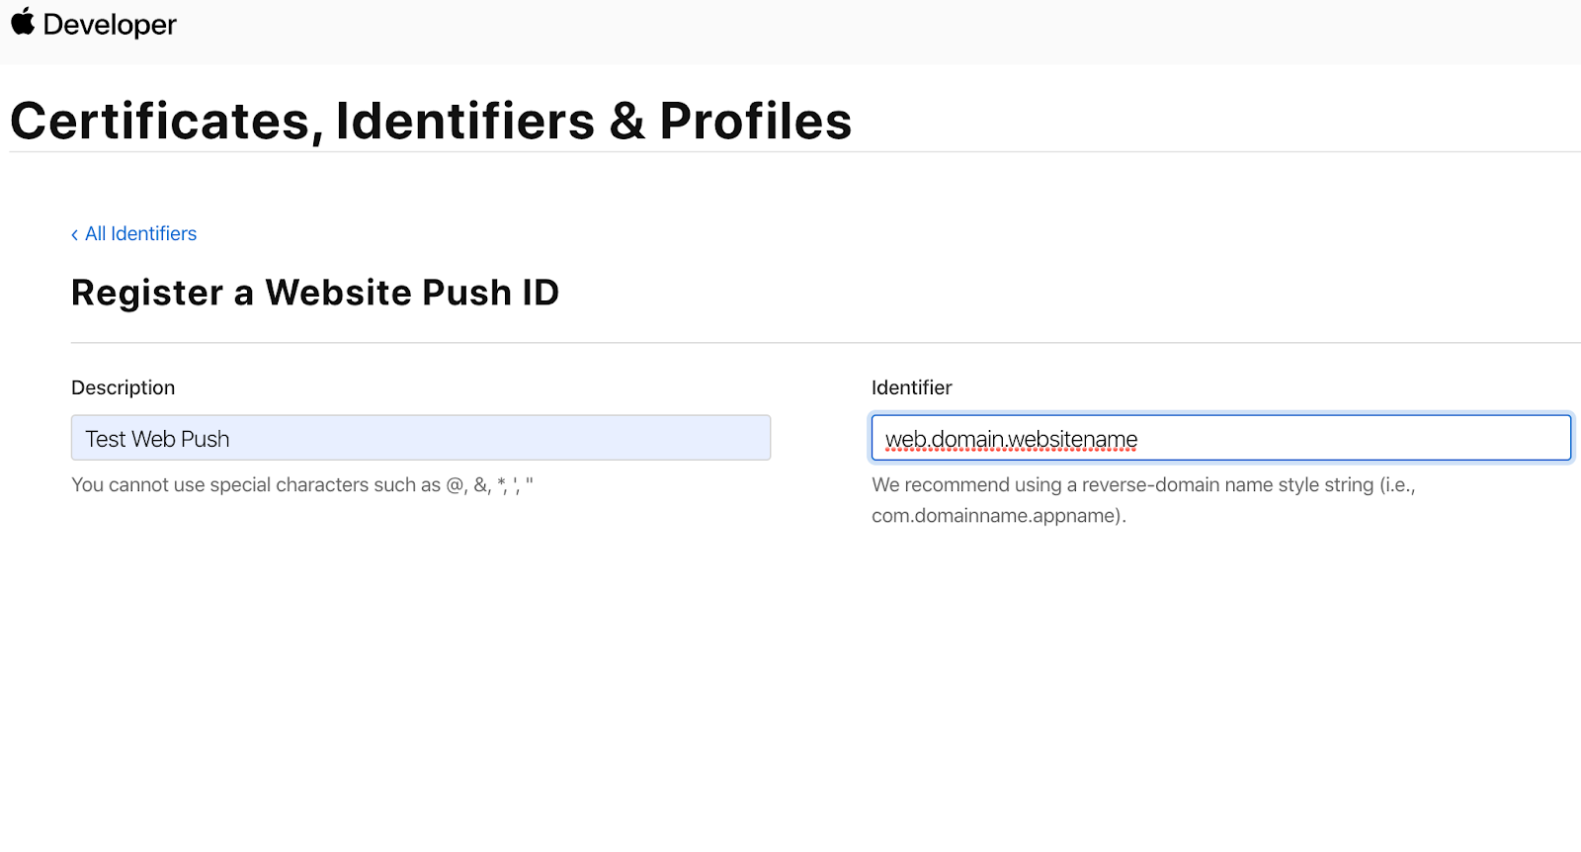
Task: Click the Identifier field label
Action: click(912, 387)
